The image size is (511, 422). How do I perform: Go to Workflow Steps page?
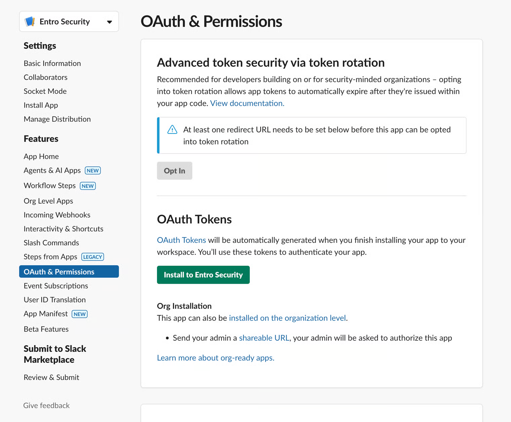(x=49, y=186)
